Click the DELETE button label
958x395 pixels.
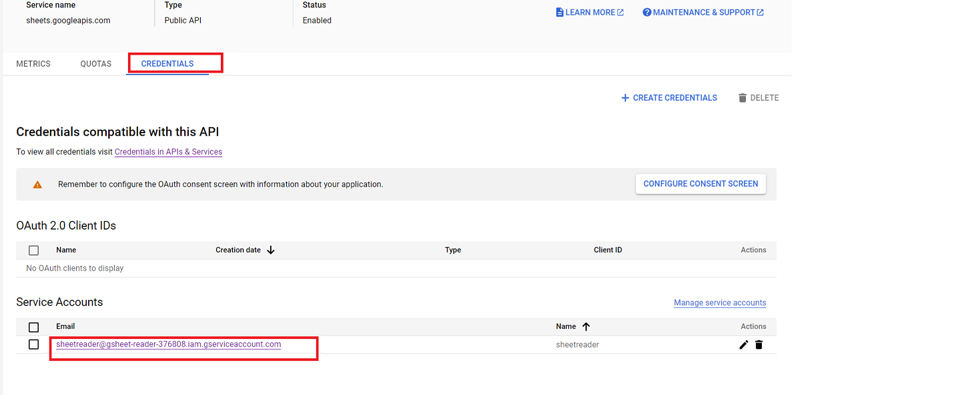coord(765,98)
